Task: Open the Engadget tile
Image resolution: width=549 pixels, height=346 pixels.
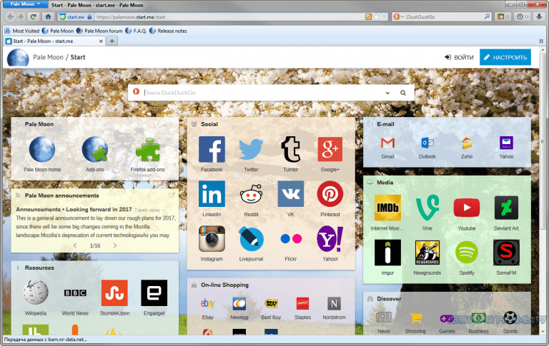Action: (x=154, y=292)
